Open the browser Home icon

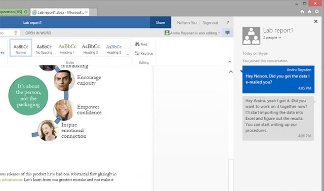[302, 12]
